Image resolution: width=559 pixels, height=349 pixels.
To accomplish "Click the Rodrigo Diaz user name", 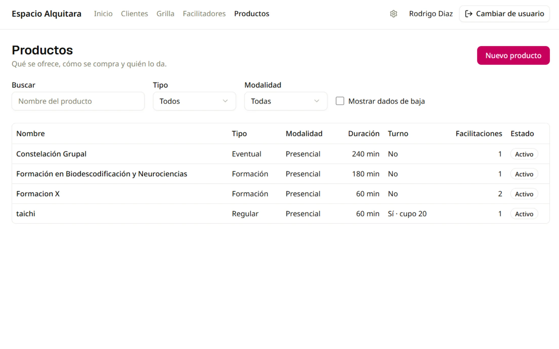I will 431,14.
